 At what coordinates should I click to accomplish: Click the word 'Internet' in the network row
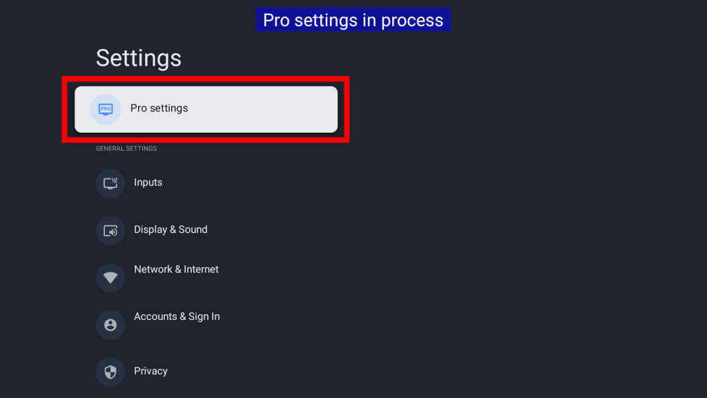click(x=201, y=269)
